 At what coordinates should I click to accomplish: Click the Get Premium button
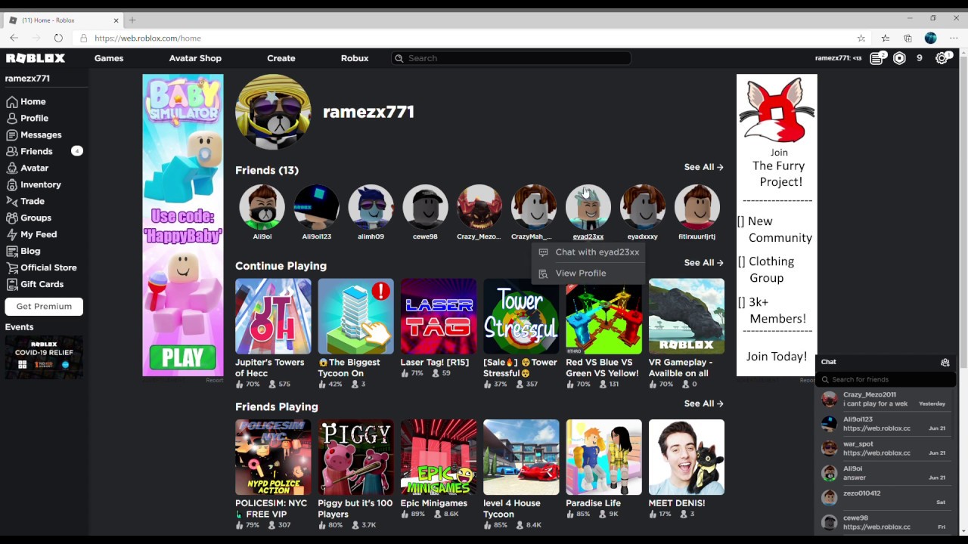pos(44,306)
